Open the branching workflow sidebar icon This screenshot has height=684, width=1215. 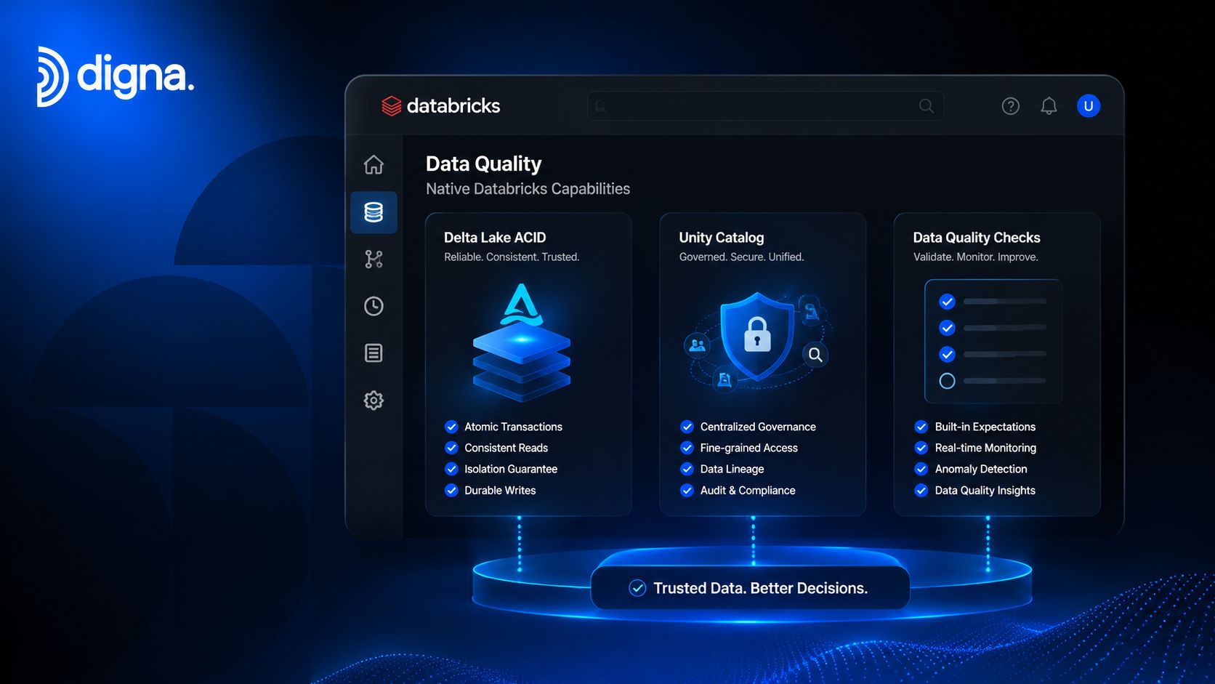point(374,259)
